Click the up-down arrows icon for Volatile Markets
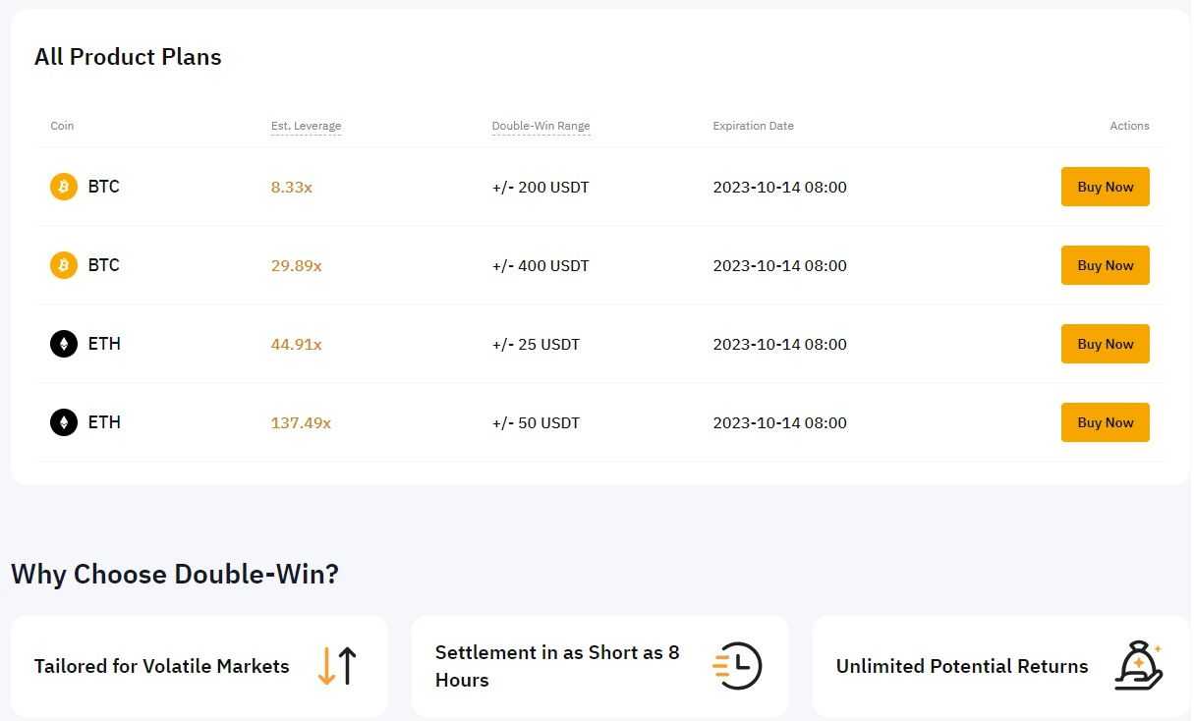Image resolution: width=1194 pixels, height=721 pixels. [338, 666]
